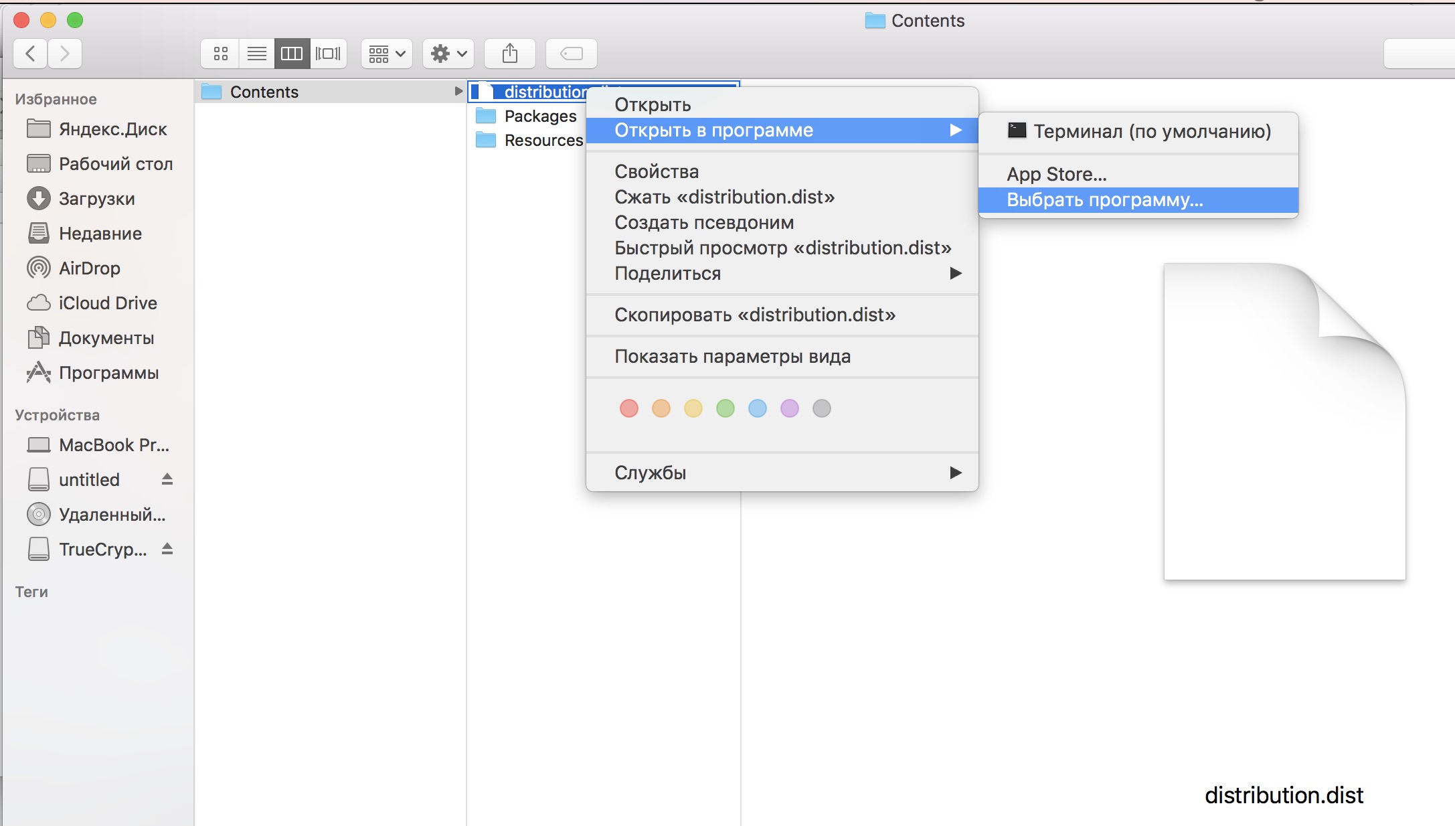The height and width of the screenshot is (826, 1455).
Task: Choose Скопировать «distribution.dist»
Action: pyautogui.click(x=782, y=315)
